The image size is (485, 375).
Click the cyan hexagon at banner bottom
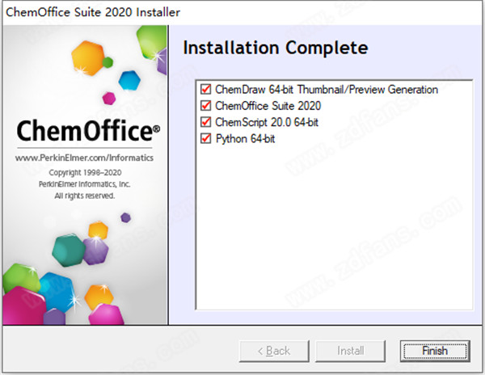tap(55, 289)
